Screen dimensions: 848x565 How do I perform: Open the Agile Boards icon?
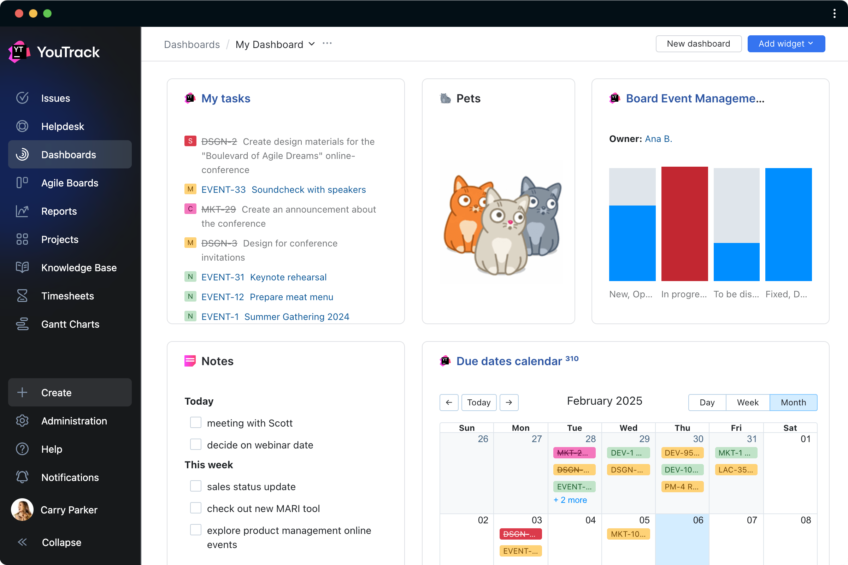tap(22, 183)
